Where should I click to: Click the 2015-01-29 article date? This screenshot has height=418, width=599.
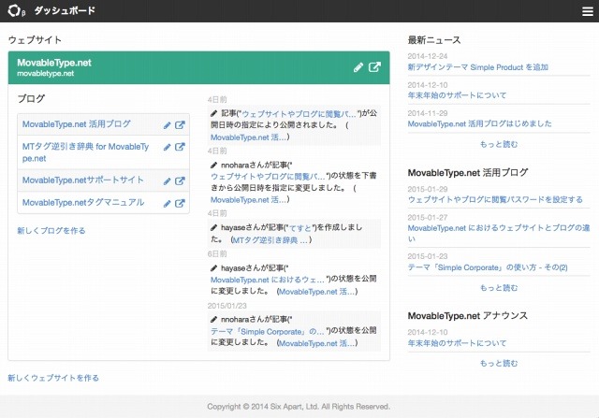[428, 189]
